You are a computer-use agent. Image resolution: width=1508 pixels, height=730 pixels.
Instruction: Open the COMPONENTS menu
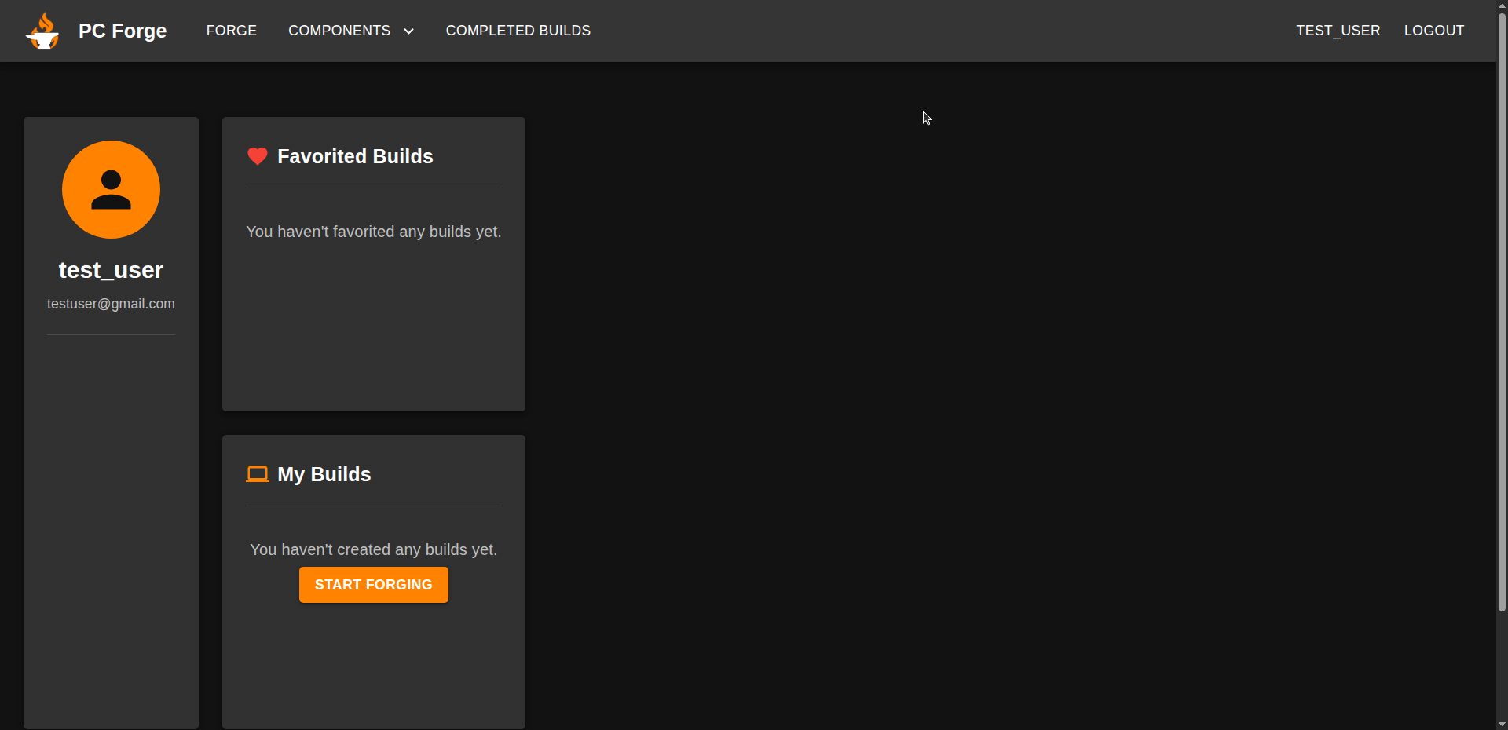[x=339, y=31]
